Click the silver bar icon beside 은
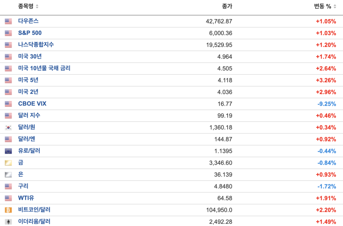343x226 pixels. click(x=8, y=175)
